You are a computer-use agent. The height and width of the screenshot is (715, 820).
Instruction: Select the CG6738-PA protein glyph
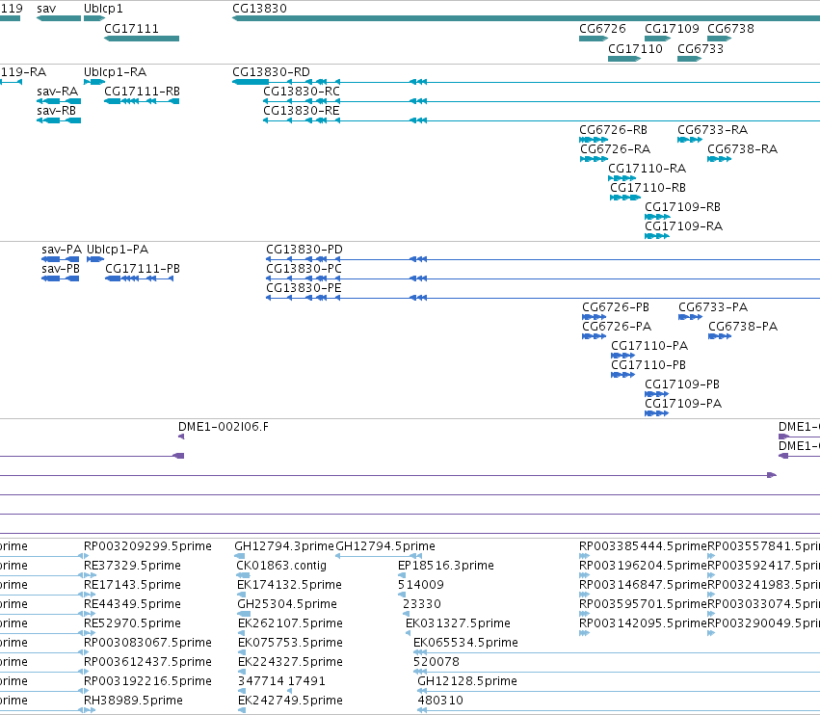click(x=720, y=336)
